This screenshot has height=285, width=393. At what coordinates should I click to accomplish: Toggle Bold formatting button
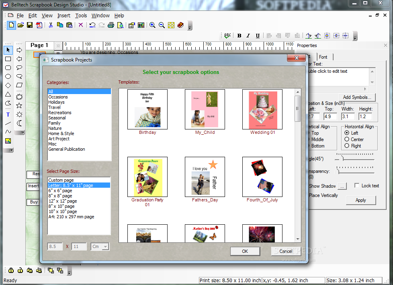coord(239,36)
